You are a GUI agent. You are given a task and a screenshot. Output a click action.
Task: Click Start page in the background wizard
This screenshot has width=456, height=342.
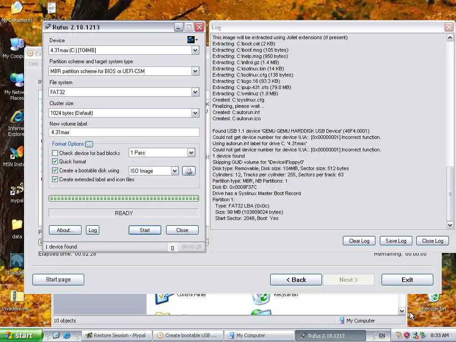pyautogui.click(x=58, y=280)
